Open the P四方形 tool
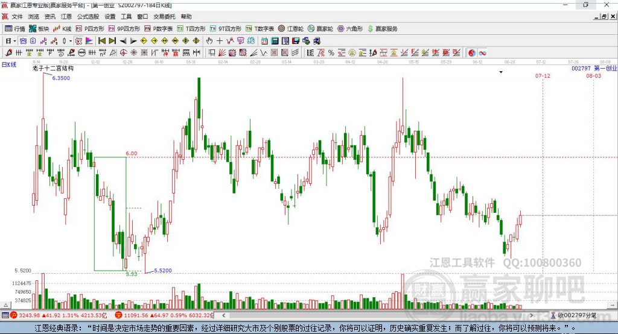The width and height of the screenshot is (618, 334). coord(90,29)
